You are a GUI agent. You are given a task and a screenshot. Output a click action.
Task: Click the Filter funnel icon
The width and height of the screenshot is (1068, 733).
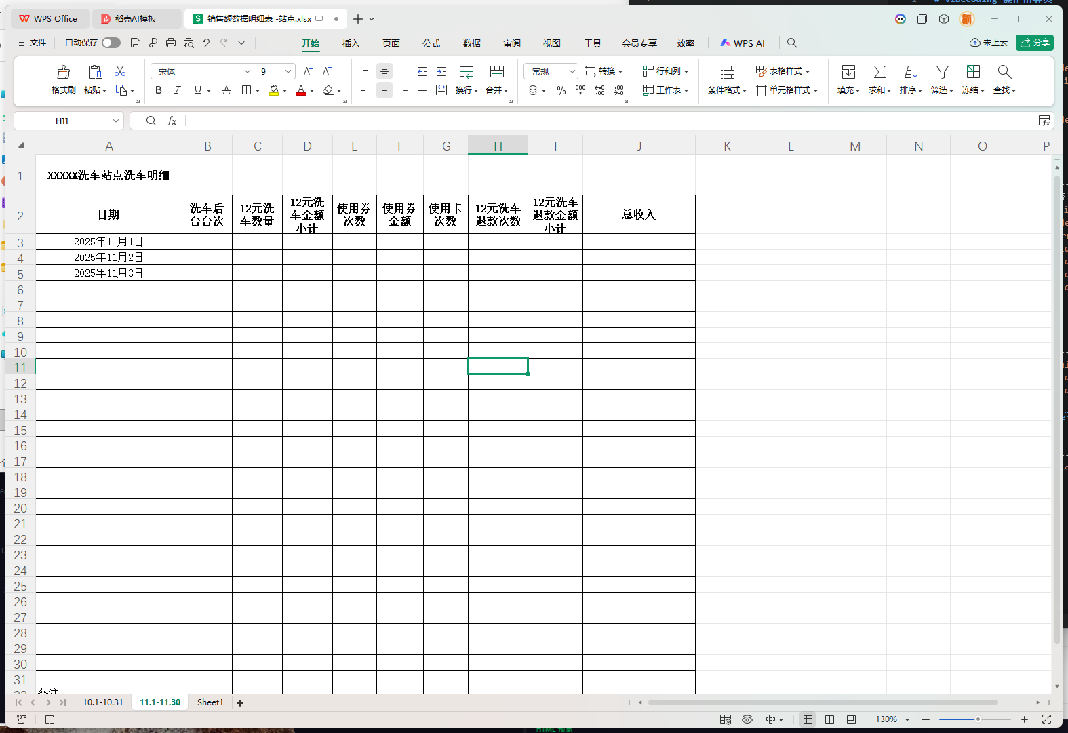click(x=942, y=73)
